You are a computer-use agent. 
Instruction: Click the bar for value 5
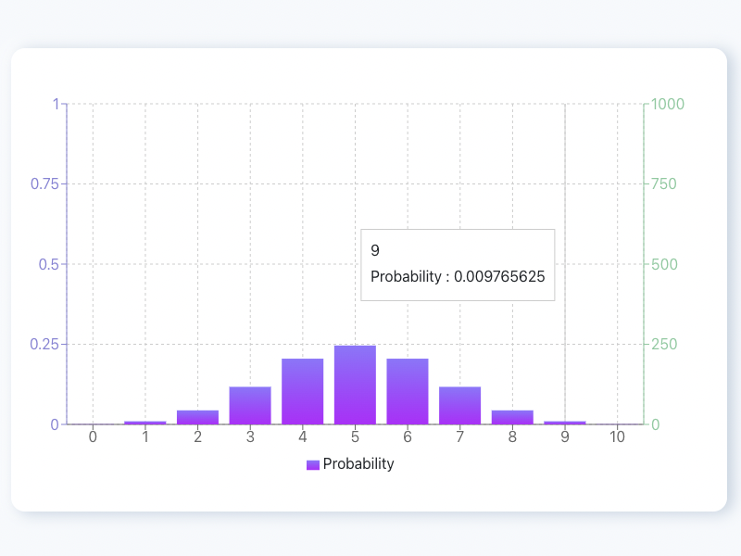(x=355, y=385)
